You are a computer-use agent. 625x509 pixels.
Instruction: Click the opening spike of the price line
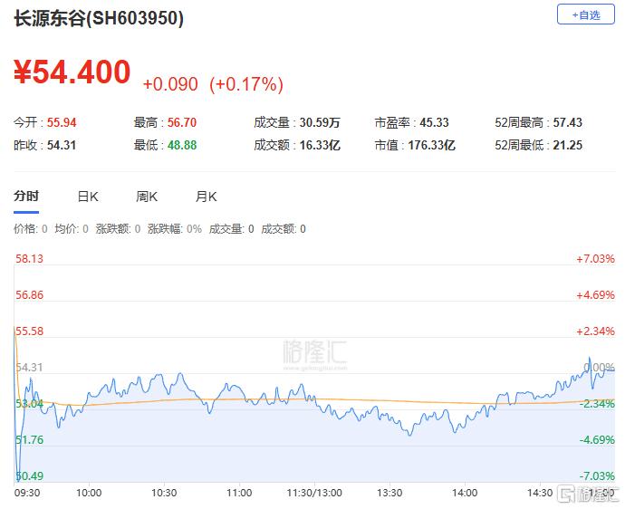point(14,328)
